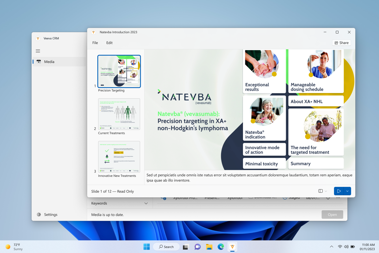
Task: Open the Edit menu
Action: 109,43
